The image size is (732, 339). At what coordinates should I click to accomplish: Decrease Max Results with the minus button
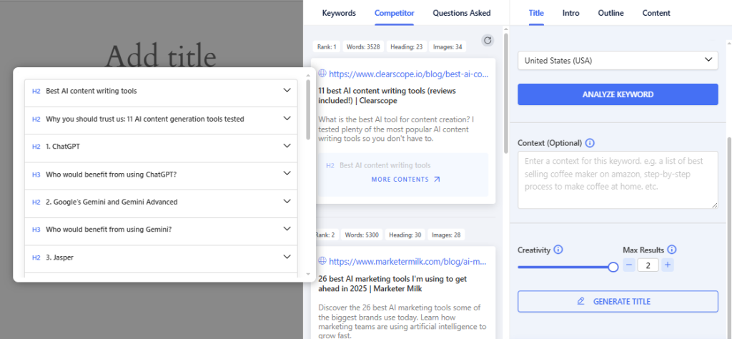(x=629, y=265)
